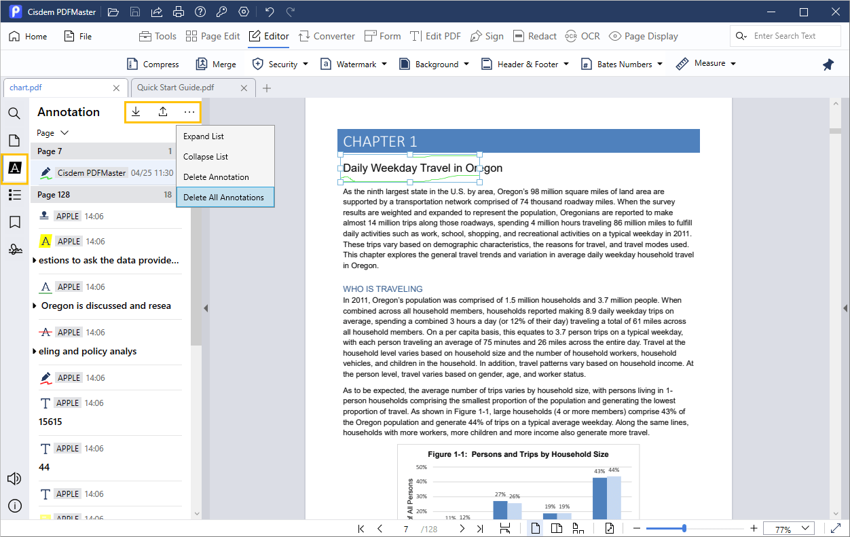Click the export annotations upload icon
The width and height of the screenshot is (850, 537).
163,112
